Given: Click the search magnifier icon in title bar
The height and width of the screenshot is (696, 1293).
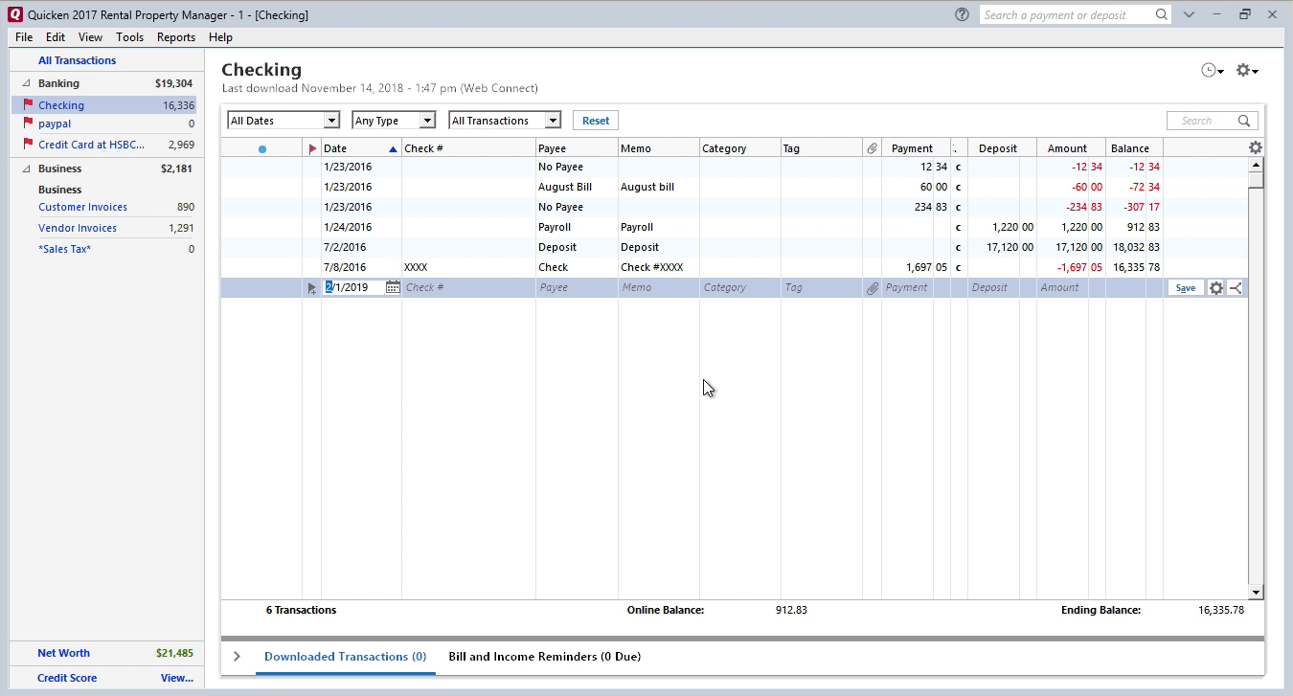Looking at the screenshot, I should [x=1162, y=14].
